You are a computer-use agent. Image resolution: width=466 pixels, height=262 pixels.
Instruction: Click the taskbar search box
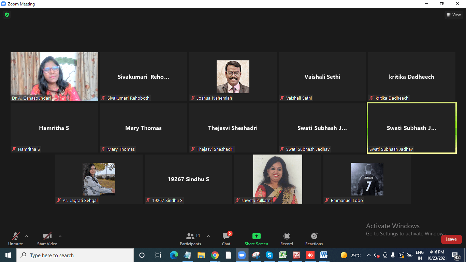[x=75, y=255]
